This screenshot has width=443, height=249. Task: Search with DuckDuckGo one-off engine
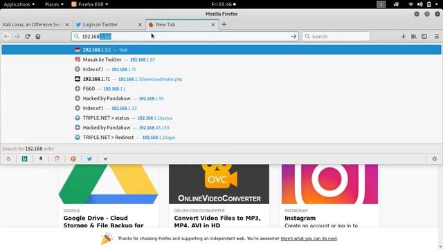click(x=73, y=159)
